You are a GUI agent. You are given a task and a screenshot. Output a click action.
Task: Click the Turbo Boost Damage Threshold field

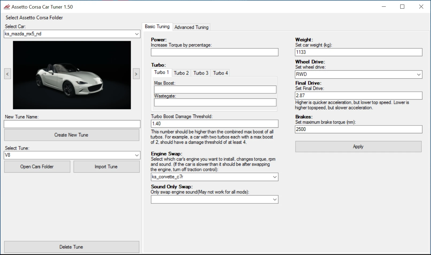(x=214, y=124)
